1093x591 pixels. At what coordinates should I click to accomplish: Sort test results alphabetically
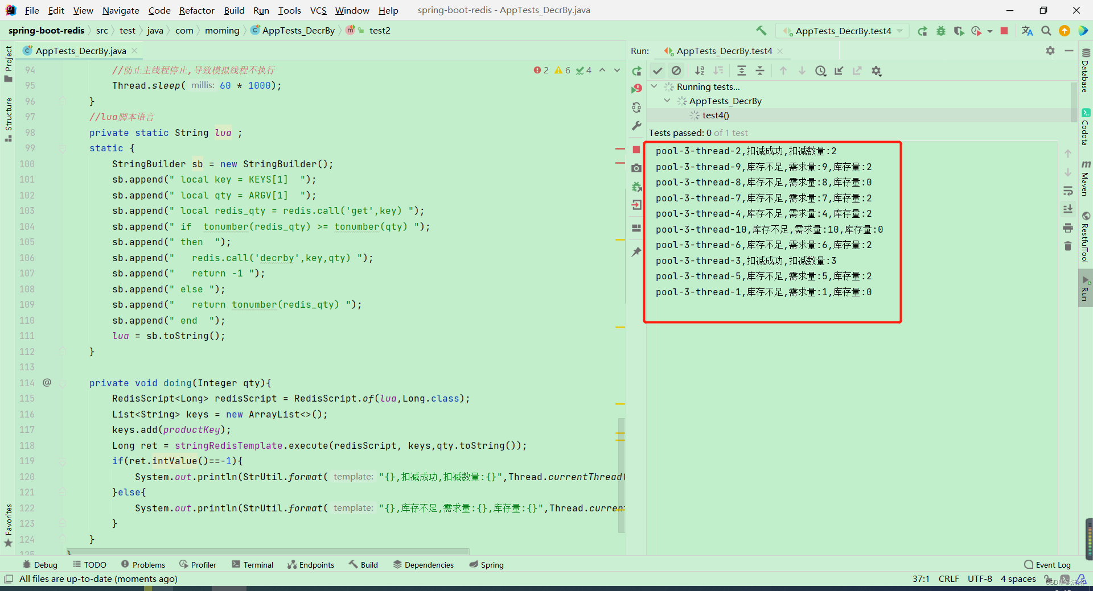click(x=700, y=71)
